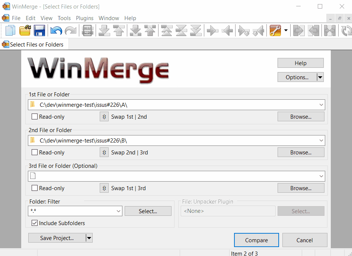The image size is (352, 256).
Task: Click the Select Line Difference icon
Action: tap(87, 30)
